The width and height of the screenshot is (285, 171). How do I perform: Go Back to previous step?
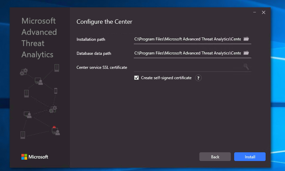pyautogui.click(x=215, y=157)
